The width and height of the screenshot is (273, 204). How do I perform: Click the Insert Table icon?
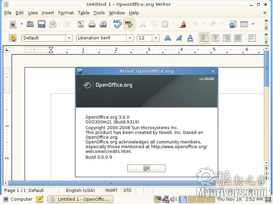[x=244, y=24]
